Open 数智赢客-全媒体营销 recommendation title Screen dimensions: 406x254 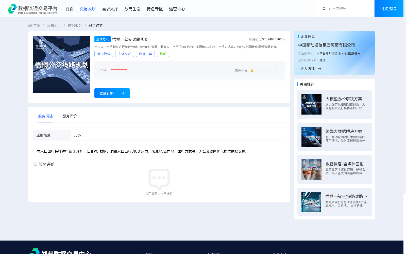coord(345,164)
